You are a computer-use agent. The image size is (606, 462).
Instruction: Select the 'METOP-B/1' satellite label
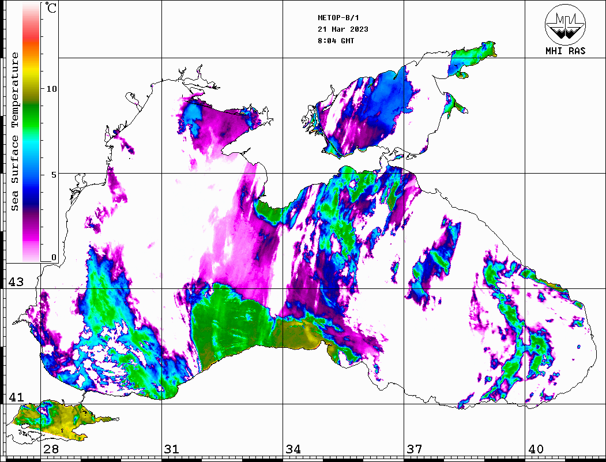tap(338, 18)
